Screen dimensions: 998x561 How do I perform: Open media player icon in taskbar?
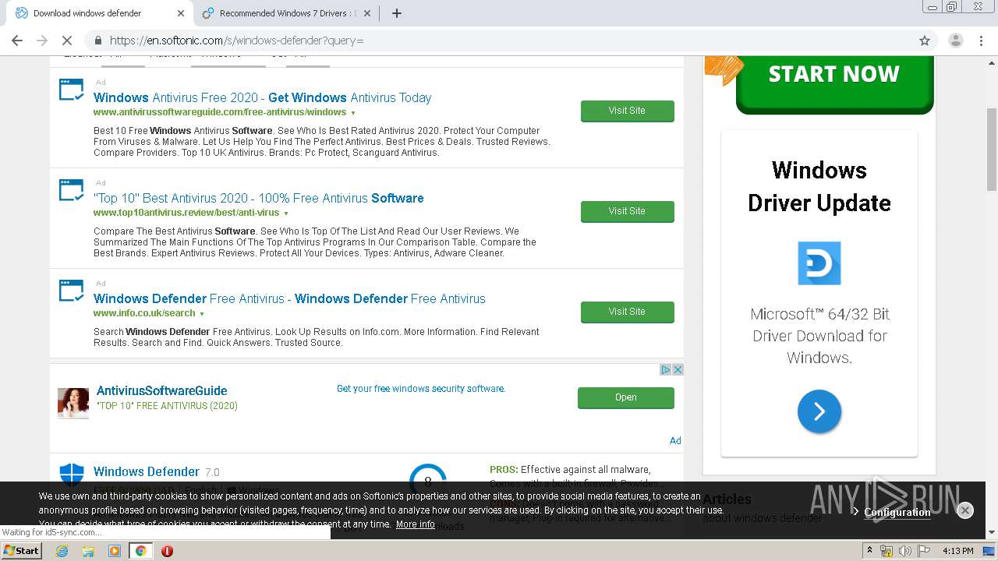click(x=115, y=551)
